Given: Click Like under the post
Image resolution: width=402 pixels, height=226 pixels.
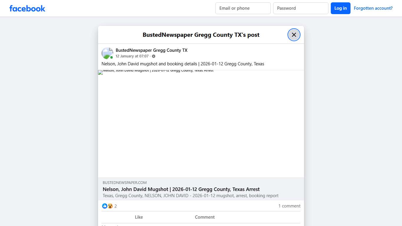Looking at the screenshot, I should point(139,217).
